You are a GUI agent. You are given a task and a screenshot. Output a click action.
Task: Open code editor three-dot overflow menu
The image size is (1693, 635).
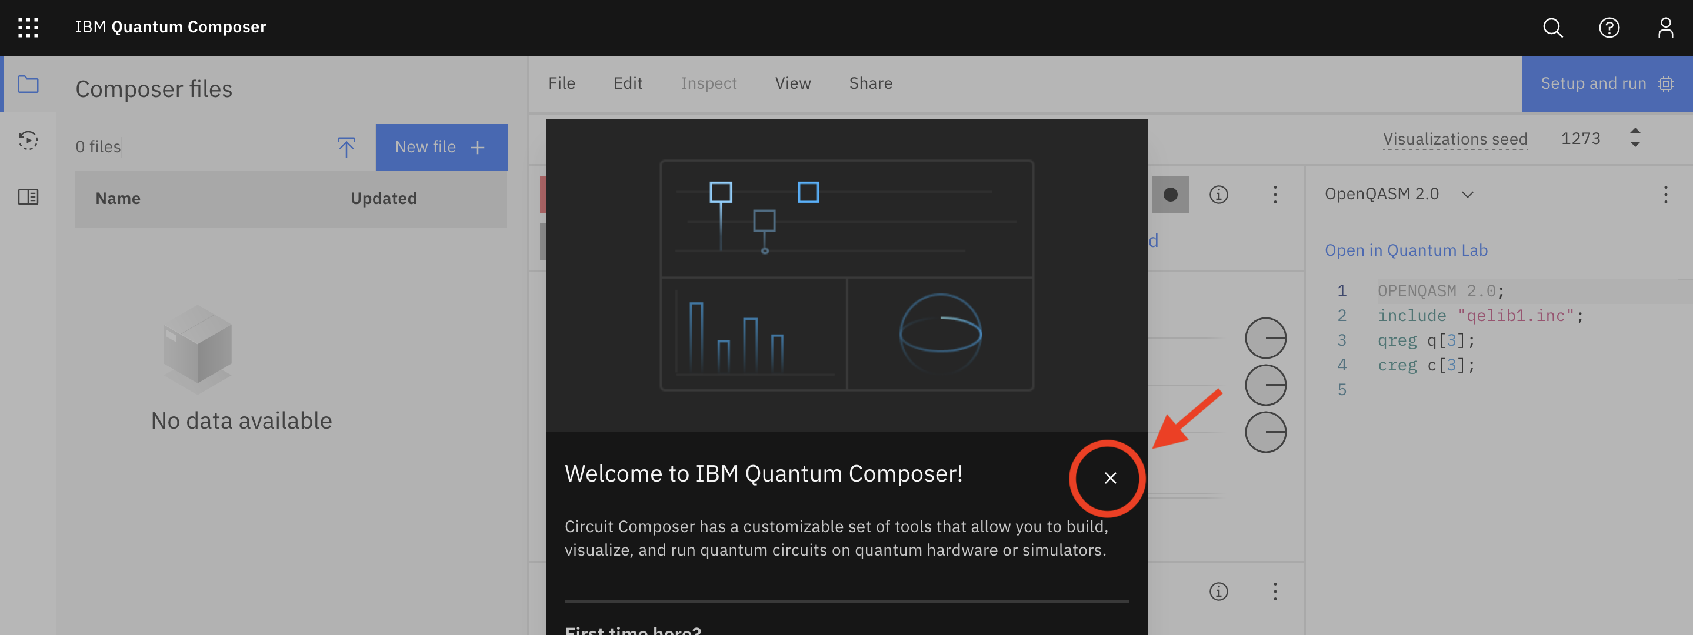click(1665, 195)
